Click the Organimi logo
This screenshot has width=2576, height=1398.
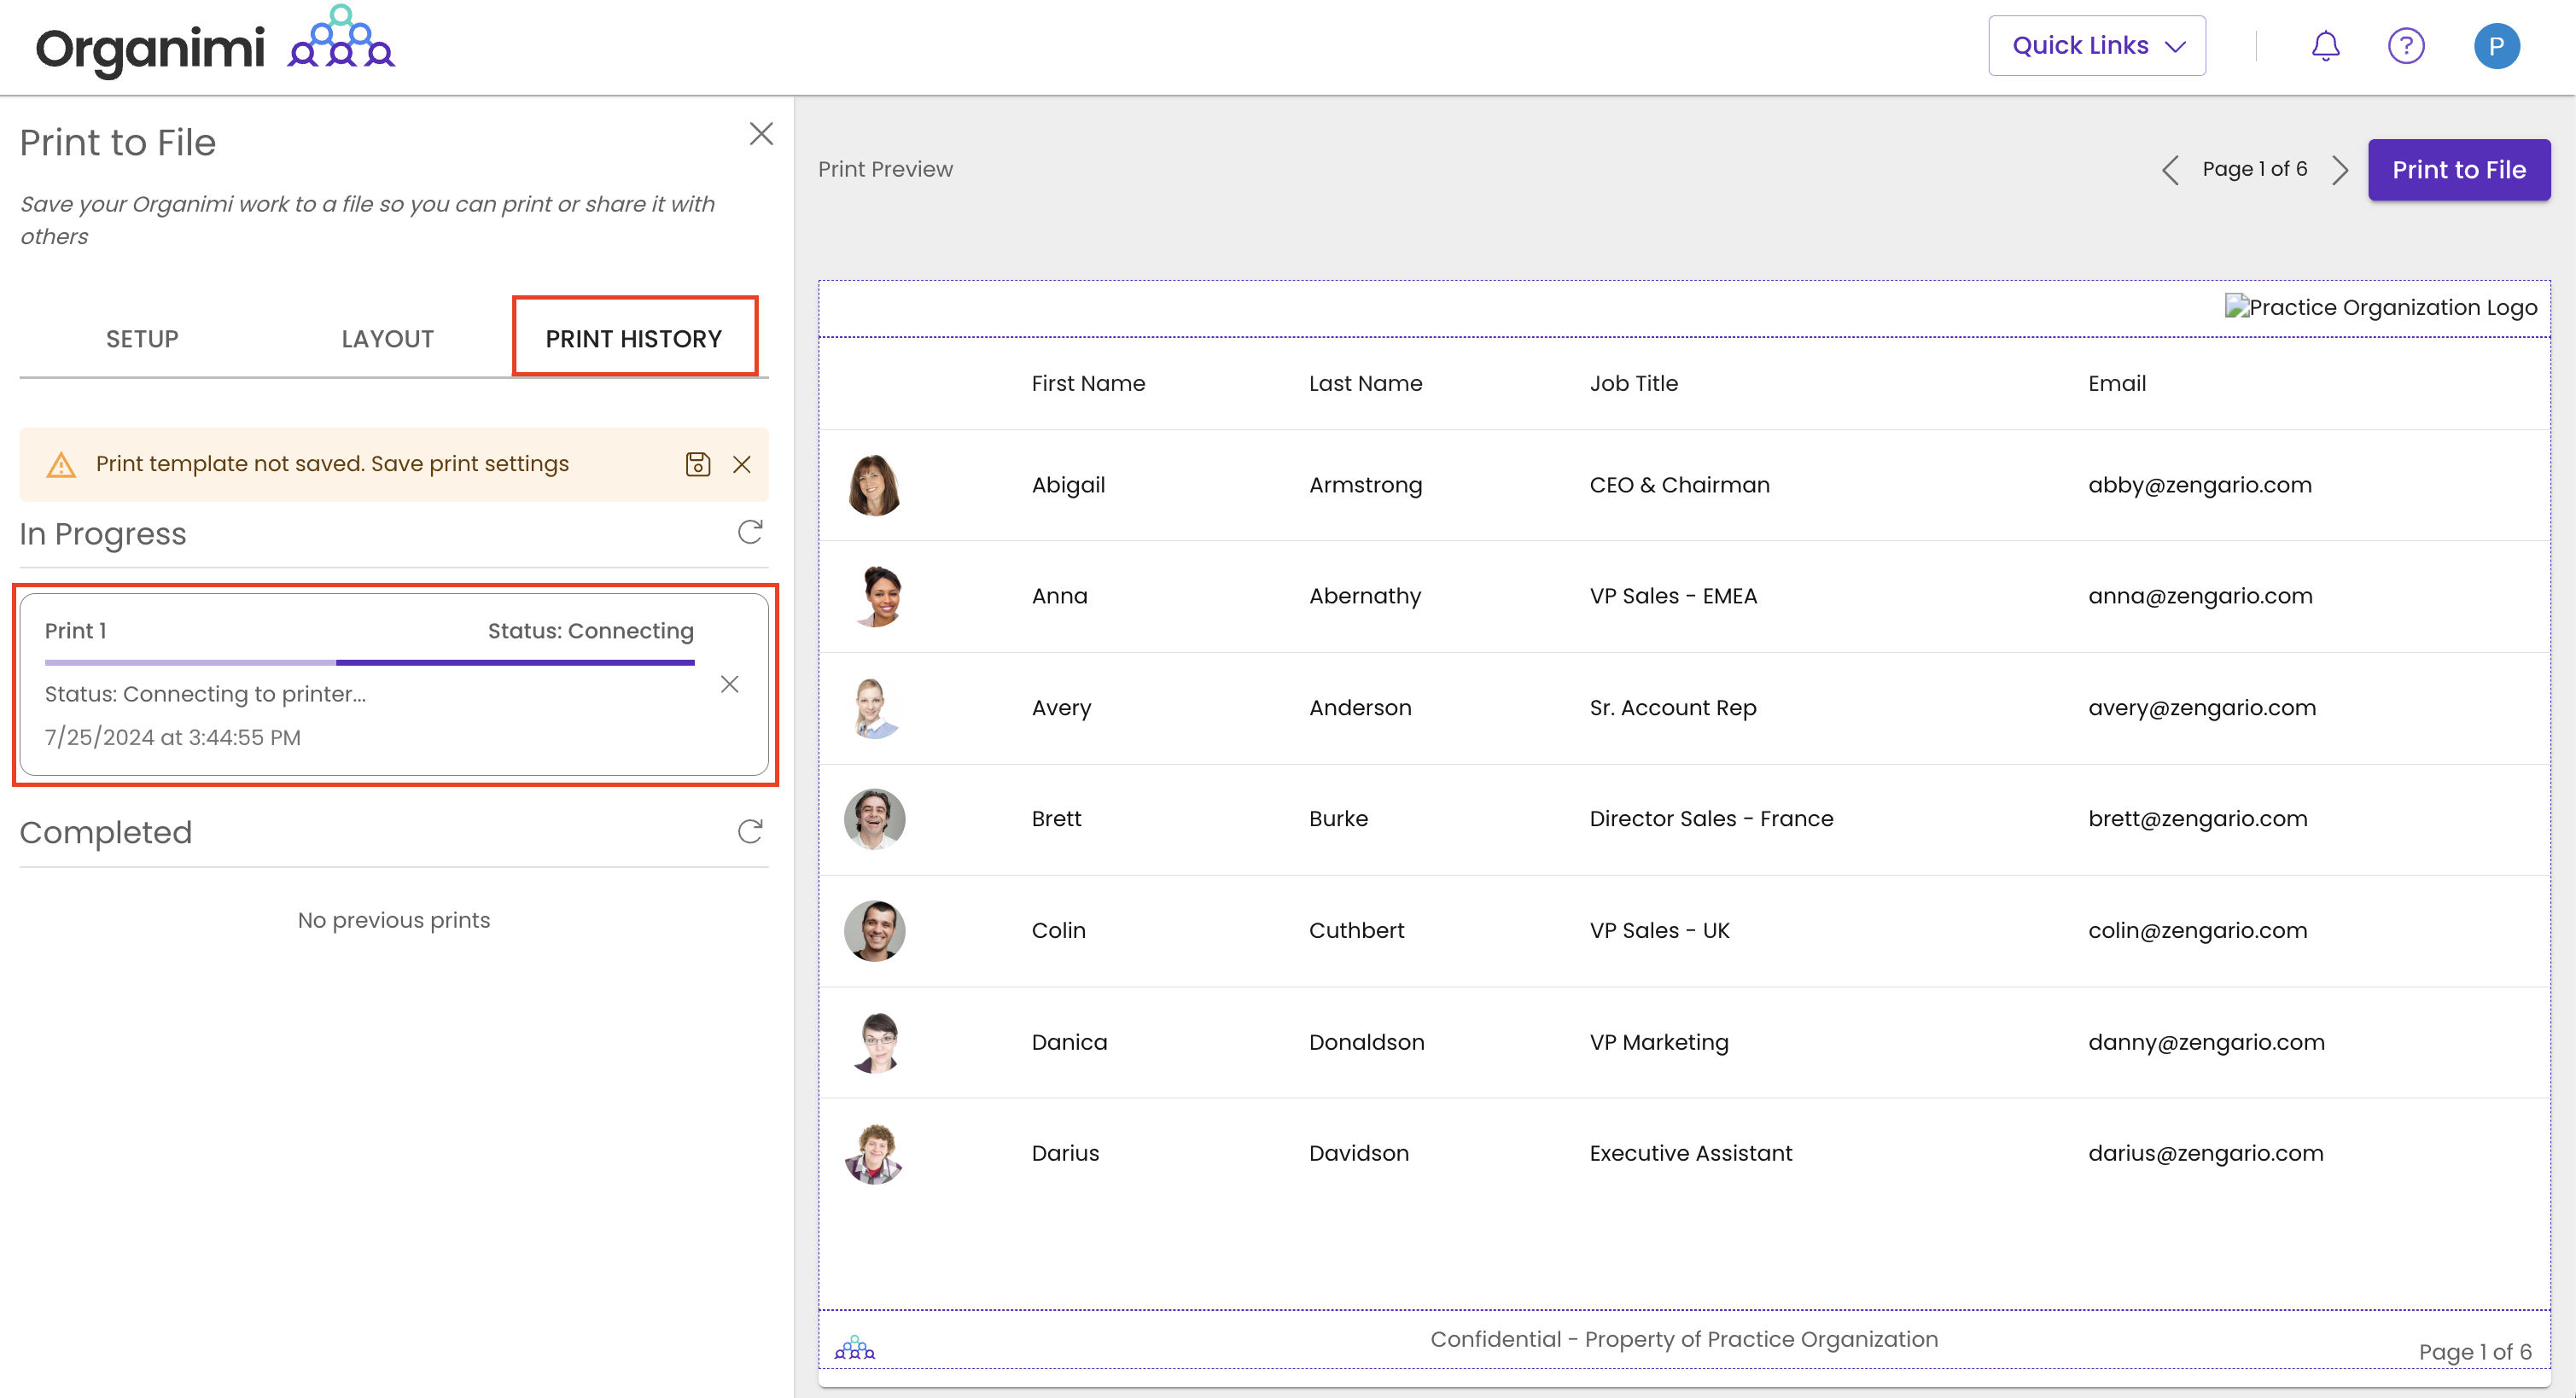click(215, 44)
